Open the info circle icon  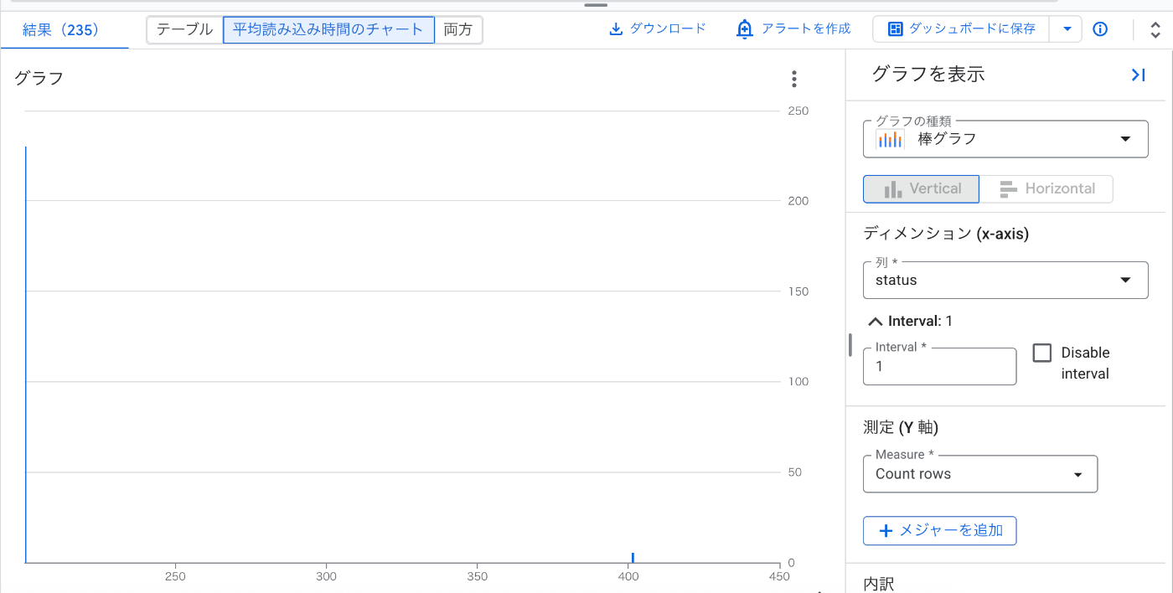tap(1101, 29)
